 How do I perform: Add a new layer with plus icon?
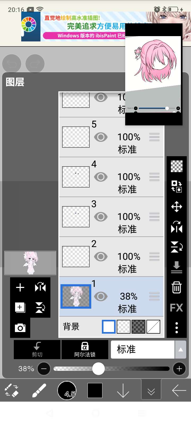20,287
